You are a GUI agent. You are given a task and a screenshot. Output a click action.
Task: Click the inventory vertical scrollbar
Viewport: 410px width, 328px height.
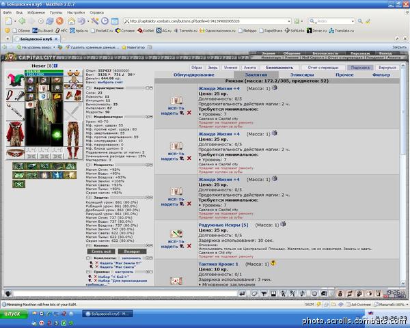[x=403, y=175]
